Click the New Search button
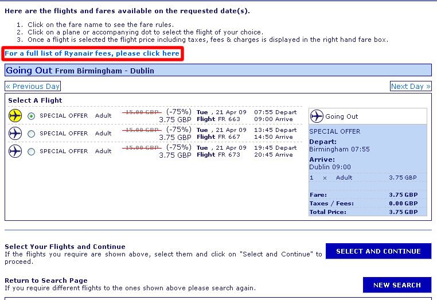Image resolution: width=437 pixels, height=300 pixels. point(397,285)
